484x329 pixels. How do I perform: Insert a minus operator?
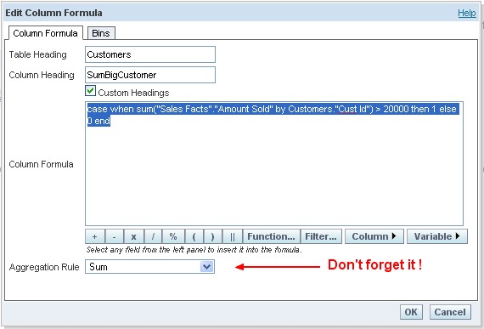115,236
